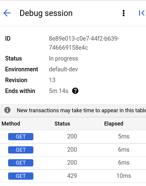Sort by Method column header
146x186 pixels.
[x=11, y=124]
